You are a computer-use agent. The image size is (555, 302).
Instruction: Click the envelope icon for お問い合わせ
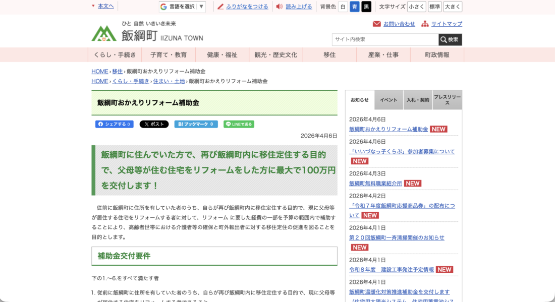point(377,24)
